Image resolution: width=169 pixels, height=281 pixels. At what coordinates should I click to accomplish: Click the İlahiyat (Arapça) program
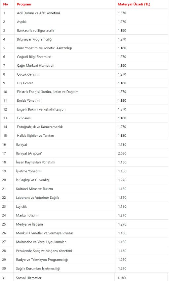tap(29, 154)
